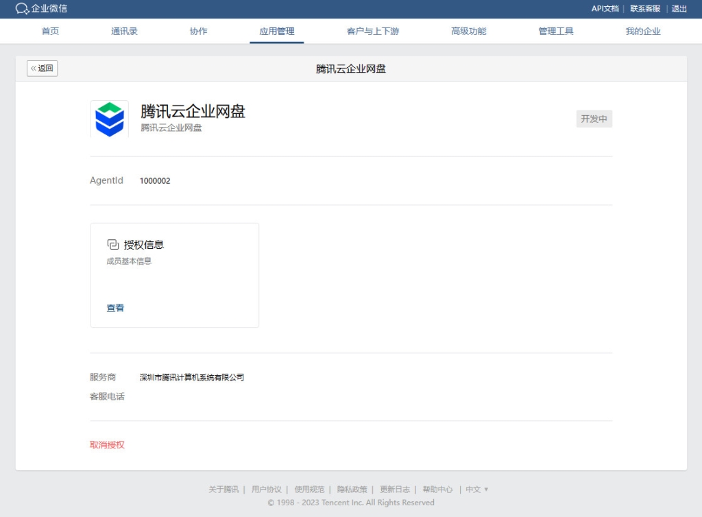Click the 企业微信 logo in header
Screen dimensions: 702x517
pos(41,8)
